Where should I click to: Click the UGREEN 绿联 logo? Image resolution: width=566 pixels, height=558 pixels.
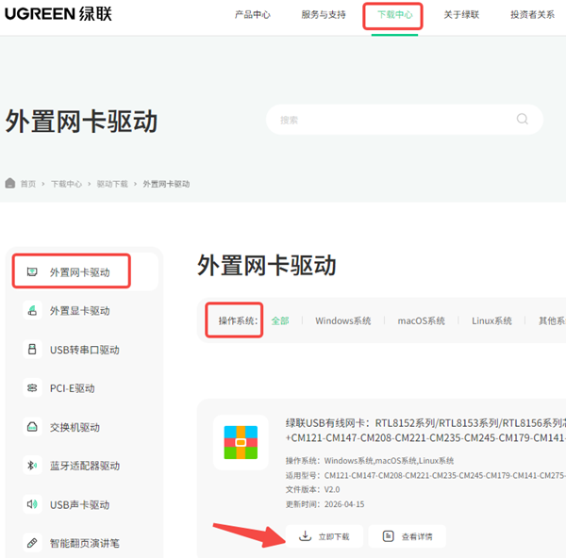click(58, 14)
